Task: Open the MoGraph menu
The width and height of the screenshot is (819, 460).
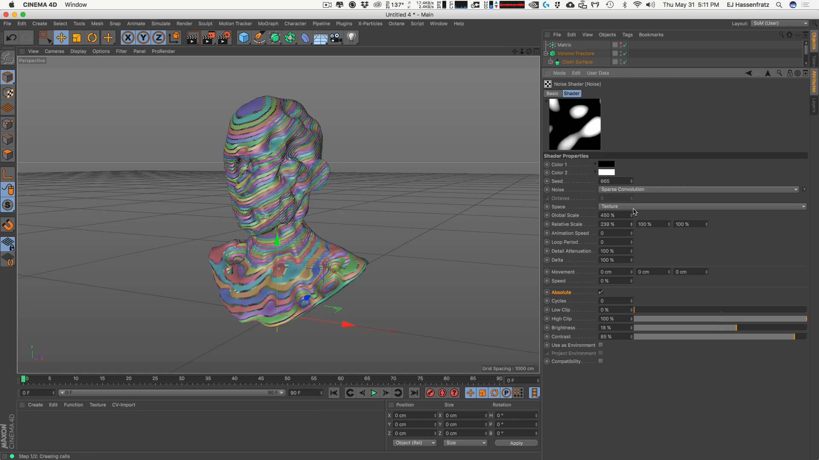Action: 268,23
